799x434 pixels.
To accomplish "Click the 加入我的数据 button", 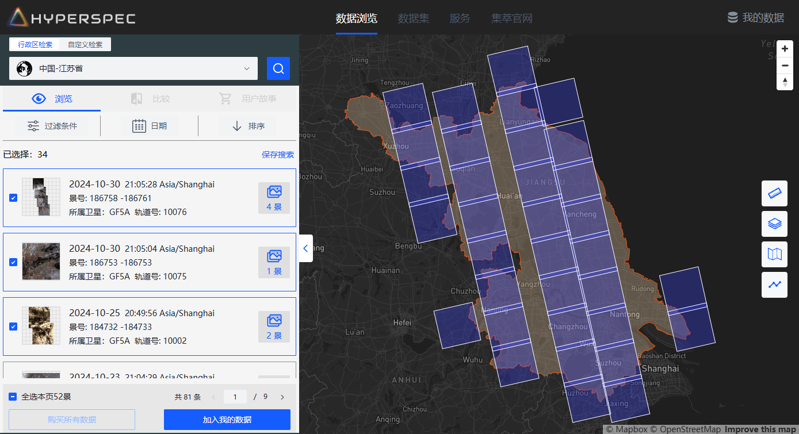I will coord(227,420).
